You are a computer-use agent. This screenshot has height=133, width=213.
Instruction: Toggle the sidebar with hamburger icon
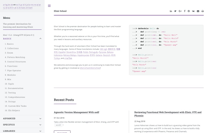coord(49,6)
